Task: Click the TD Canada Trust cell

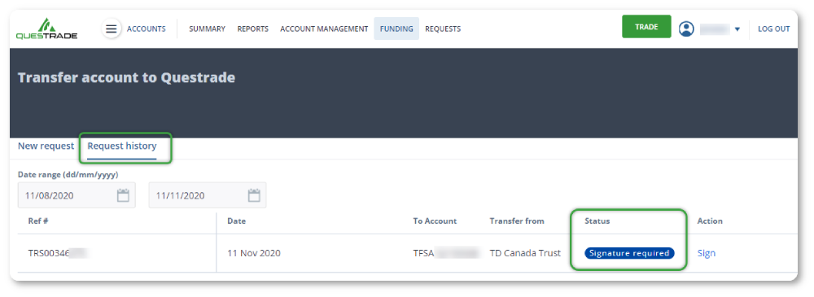Action: [525, 253]
